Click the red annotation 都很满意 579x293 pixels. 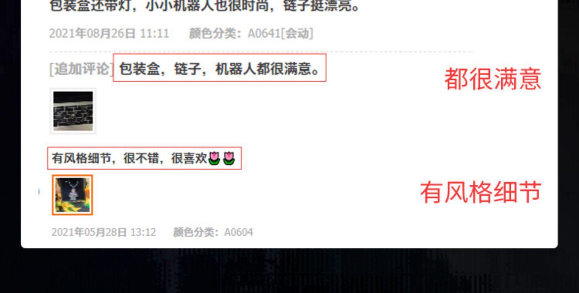click(493, 79)
